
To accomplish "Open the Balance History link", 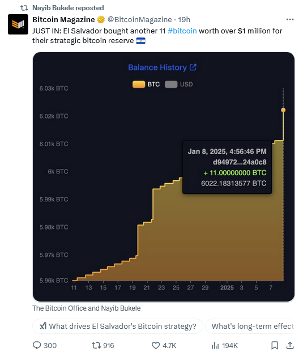I will (157, 67).
